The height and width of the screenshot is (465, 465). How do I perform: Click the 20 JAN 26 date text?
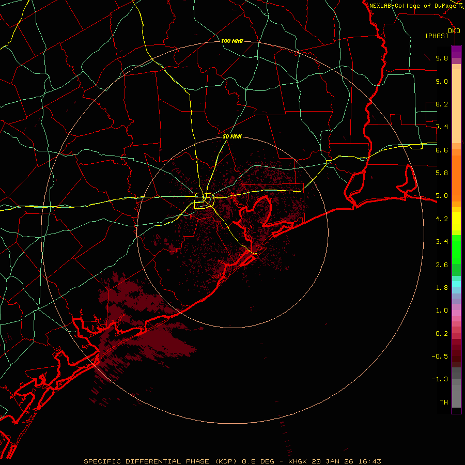pyautogui.click(x=332, y=461)
